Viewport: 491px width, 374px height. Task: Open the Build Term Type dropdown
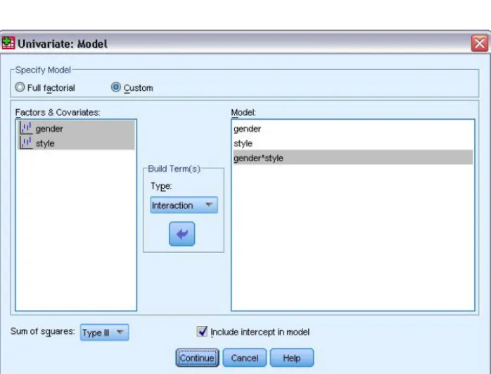click(x=184, y=206)
